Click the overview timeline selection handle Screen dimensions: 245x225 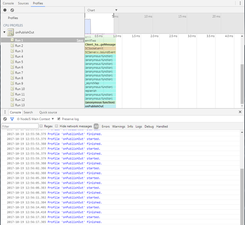coord(114,15)
